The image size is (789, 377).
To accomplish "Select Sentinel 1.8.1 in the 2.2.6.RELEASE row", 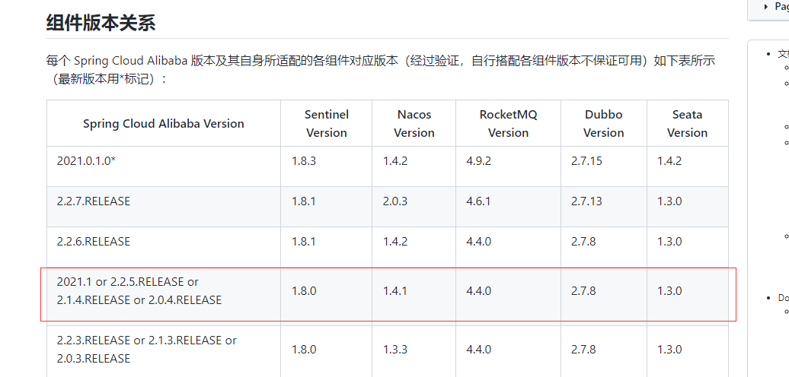I will (x=327, y=246).
